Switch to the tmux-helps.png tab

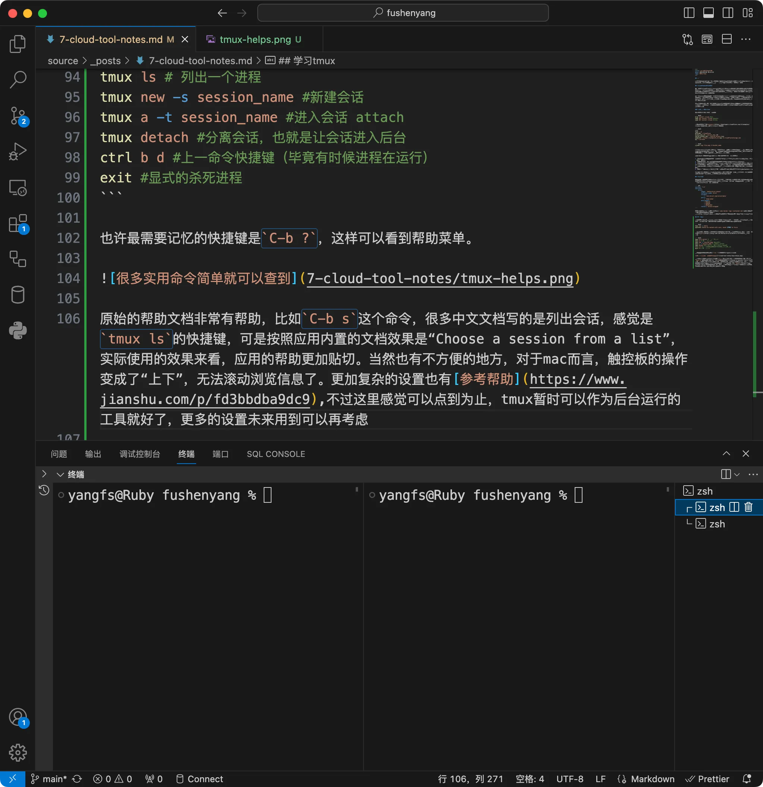pos(255,40)
